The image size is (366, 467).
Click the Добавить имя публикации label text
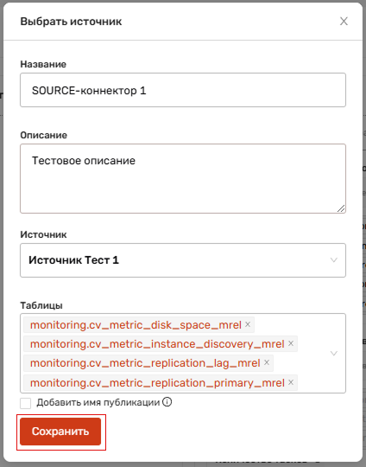pyautogui.click(x=98, y=403)
